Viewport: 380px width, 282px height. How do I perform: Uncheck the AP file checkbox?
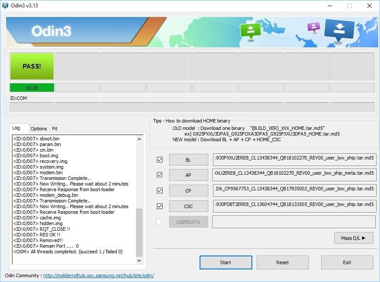159,175
